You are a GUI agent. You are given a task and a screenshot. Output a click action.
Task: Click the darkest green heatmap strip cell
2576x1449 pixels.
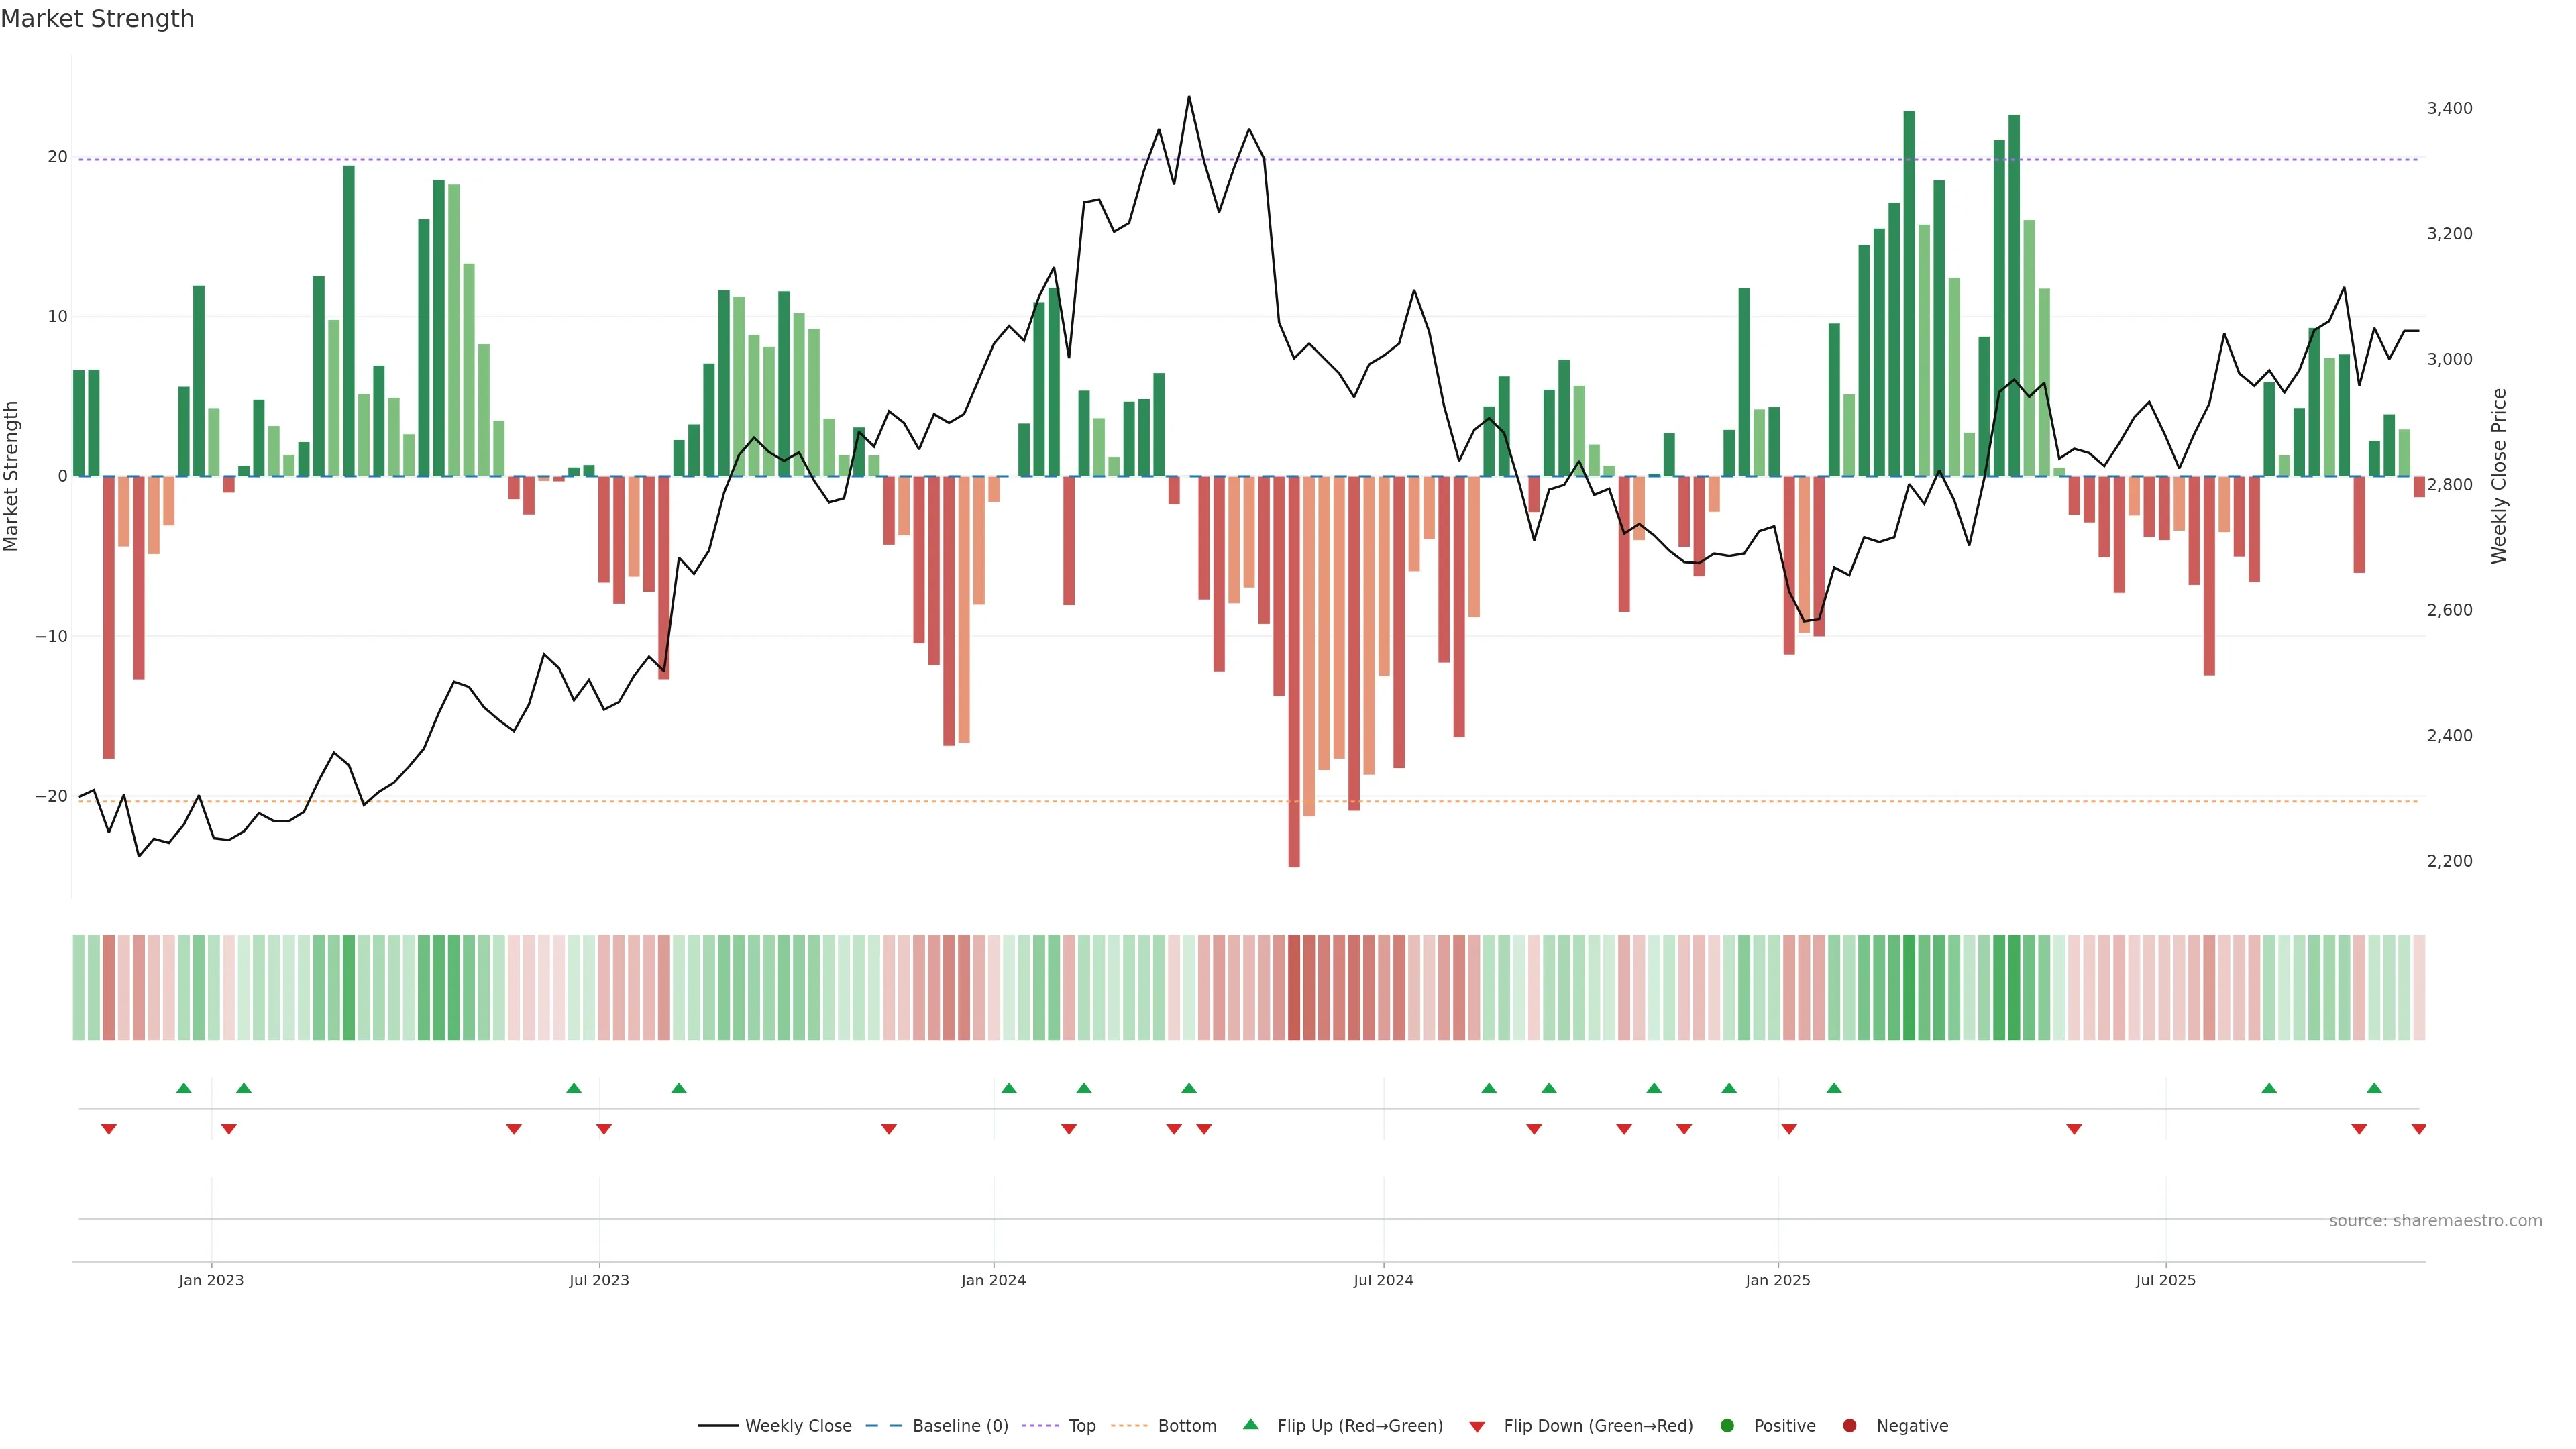[x=1909, y=988]
